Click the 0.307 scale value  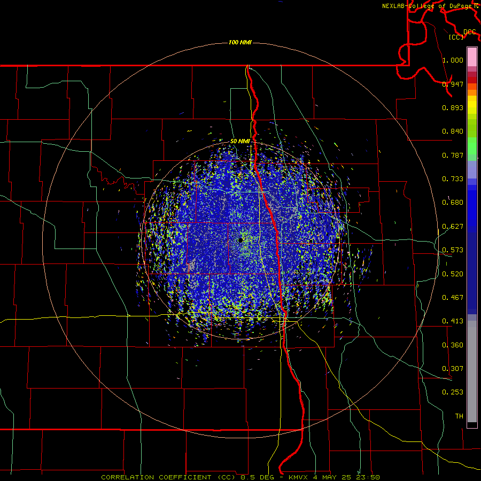click(x=453, y=369)
